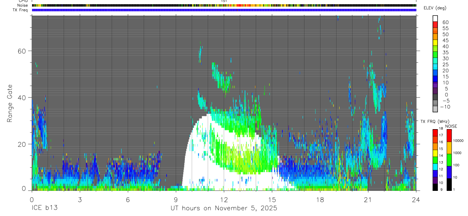
Task: Click the '55' label on the ELEV legend
Action: pyautogui.click(x=445, y=28)
